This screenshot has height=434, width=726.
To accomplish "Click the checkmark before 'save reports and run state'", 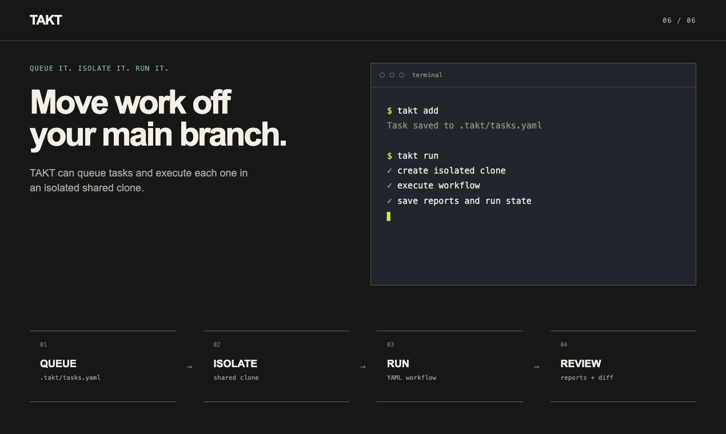I will tap(389, 201).
